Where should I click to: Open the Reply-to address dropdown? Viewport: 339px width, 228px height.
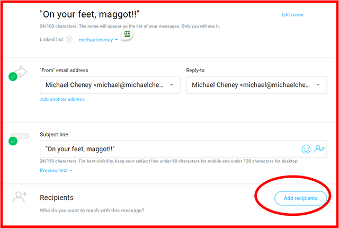point(256,85)
